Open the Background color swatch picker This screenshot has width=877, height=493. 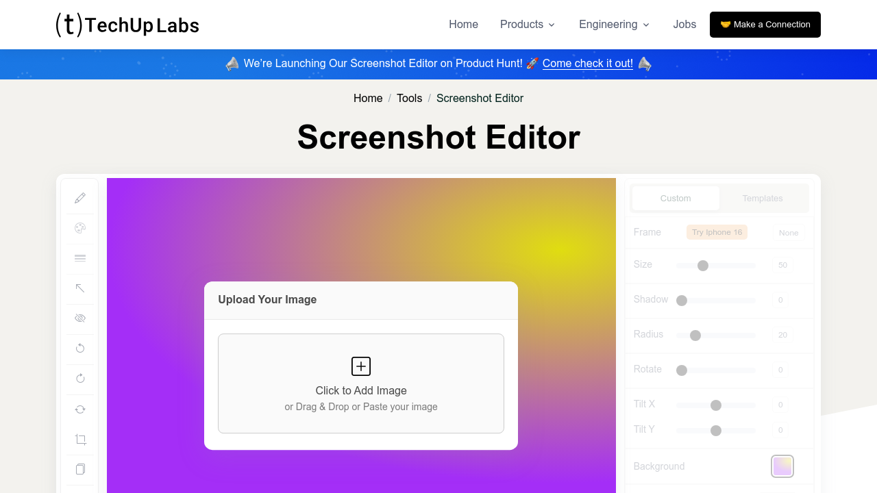pyautogui.click(x=782, y=466)
